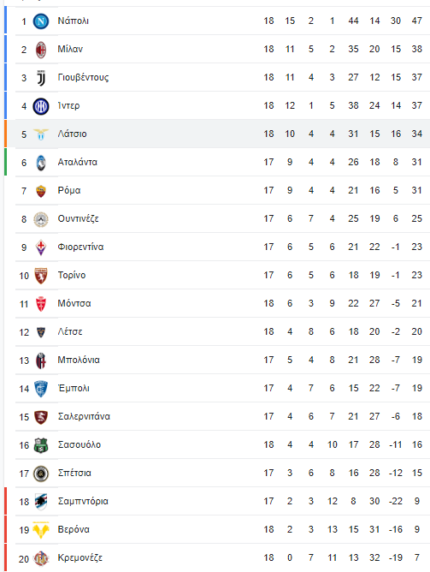The height and width of the screenshot is (572, 430).
Task: Click the Inter club crest icon
Action: [x=41, y=106]
